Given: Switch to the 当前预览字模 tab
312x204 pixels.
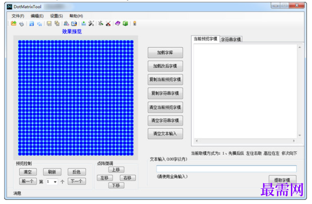Looking at the screenshot, I should coord(206,39).
